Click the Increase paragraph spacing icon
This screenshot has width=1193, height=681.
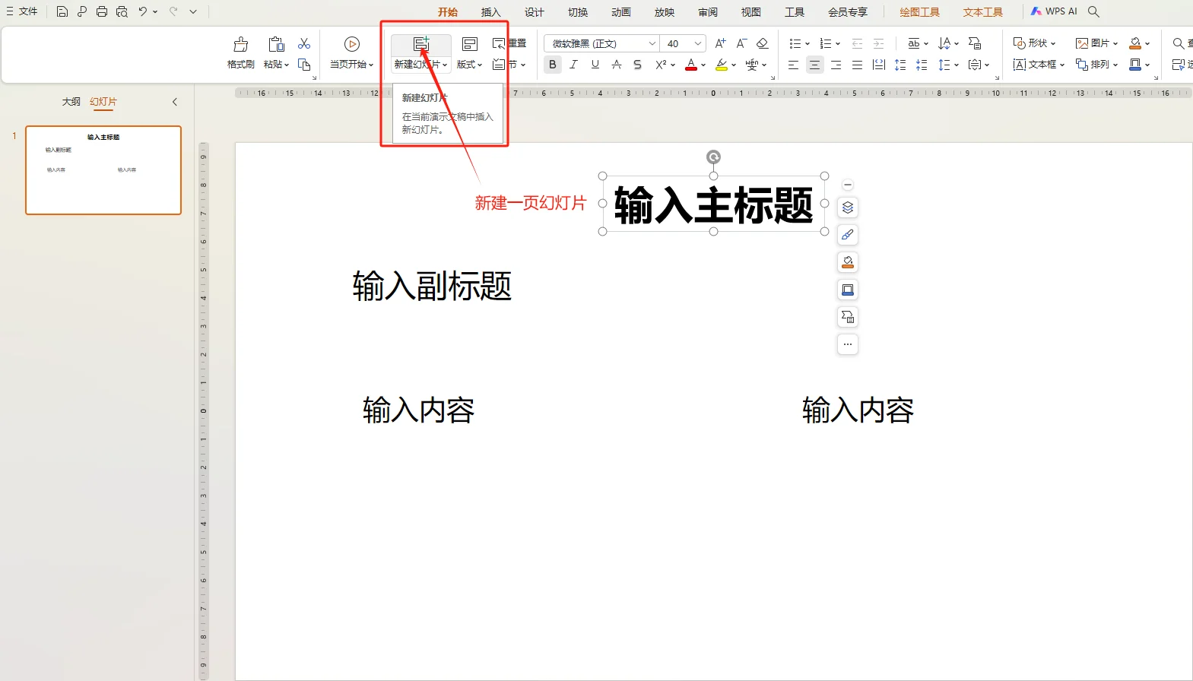(x=900, y=65)
